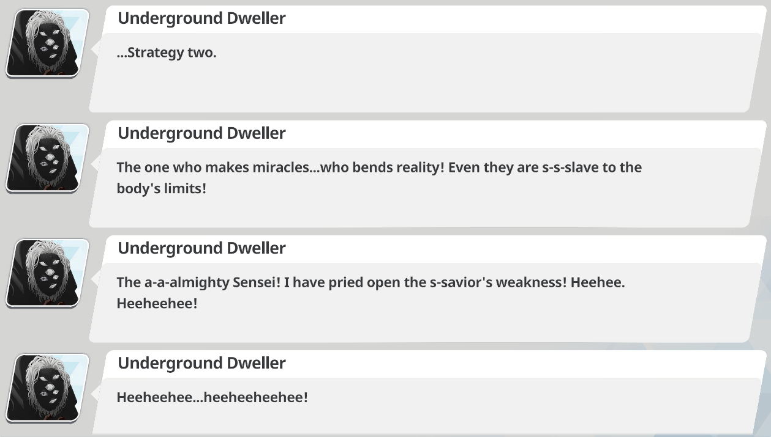Click the 'Heeheehee...heeheeheehee!' dialogue text
This screenshot has height=437, width=771.
click(212, 397)
